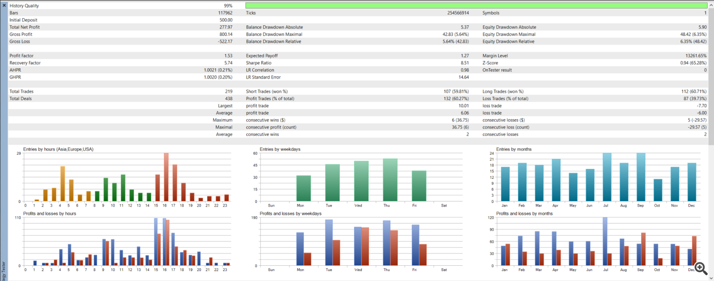The image size is (714, 281).
Task: Click the Entries by hours chart title
Action: [58, 149]
